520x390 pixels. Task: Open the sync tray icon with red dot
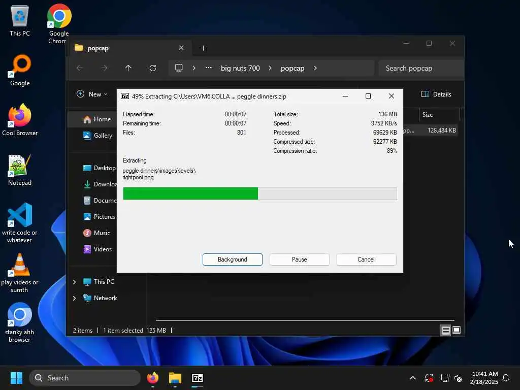pyautogui.click(x=429, y=378)
